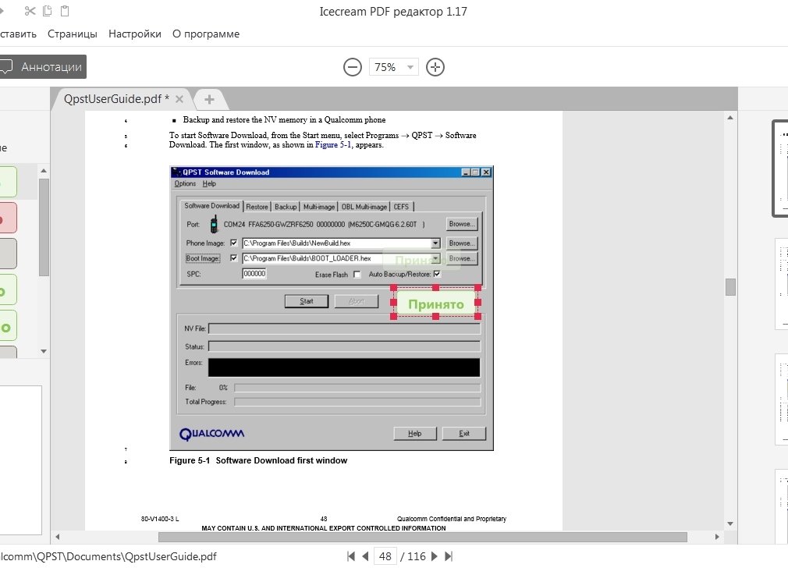Open the partially visible Вставить menu
Image resolution: width=788 pixels, height=568 pixels.
pyautogui.click(x=18, y=34)
